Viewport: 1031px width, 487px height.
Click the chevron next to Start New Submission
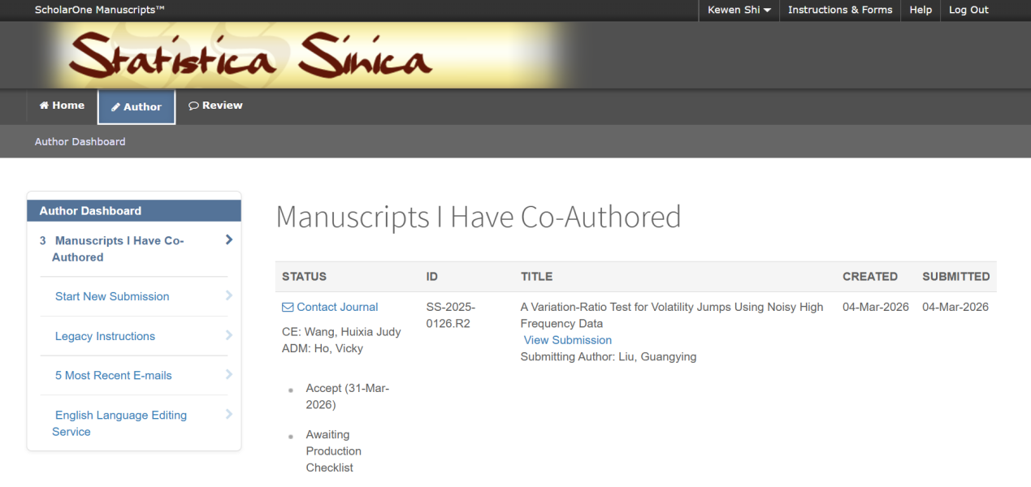click(x=229, y=296)
